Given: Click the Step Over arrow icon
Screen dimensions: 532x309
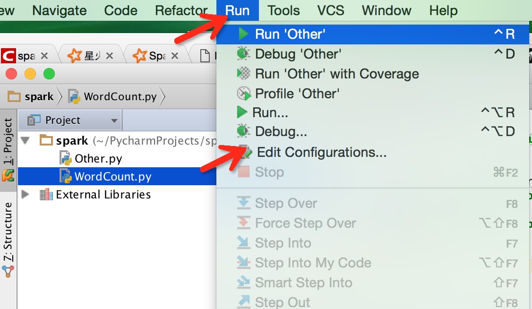Looking at the screenshot, I should (x=244, y=203).
